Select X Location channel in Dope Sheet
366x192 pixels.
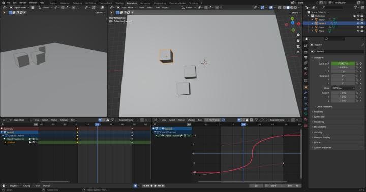pos(10,142)
